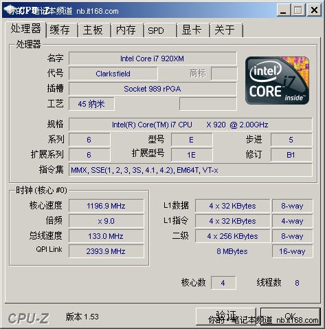Click the Intel Core i7 920XM name field
Image resolution: width=325 pixels, height=329 pixels.
[x=153, y=59]
